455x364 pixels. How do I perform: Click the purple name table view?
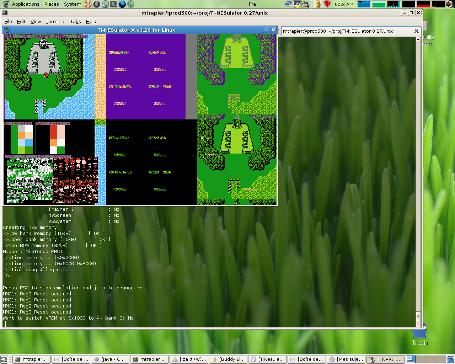(x=146, y=77)
